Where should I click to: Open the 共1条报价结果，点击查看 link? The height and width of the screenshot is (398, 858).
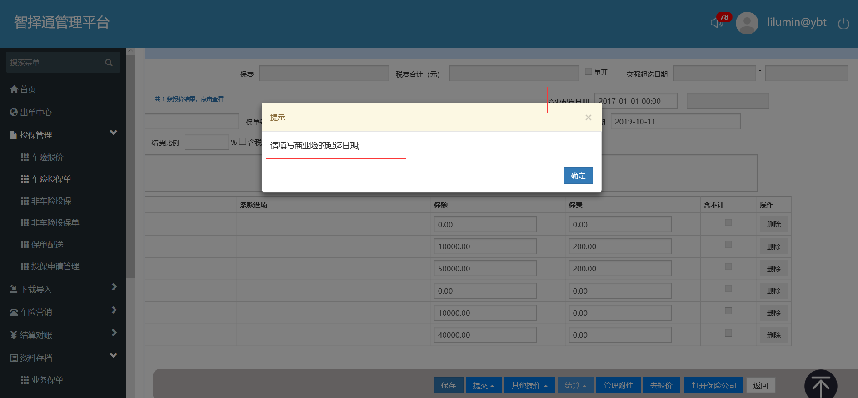[189, 99]
